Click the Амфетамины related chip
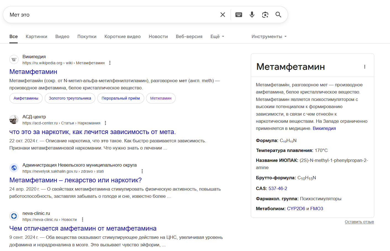The image size is (390, 251). [x=26, y=98]
